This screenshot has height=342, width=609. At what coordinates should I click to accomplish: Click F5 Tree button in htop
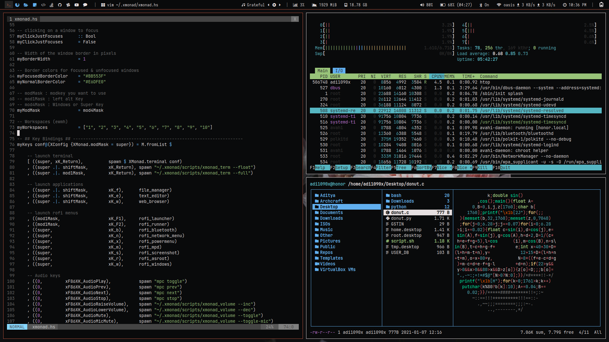(x=401, y=168)
